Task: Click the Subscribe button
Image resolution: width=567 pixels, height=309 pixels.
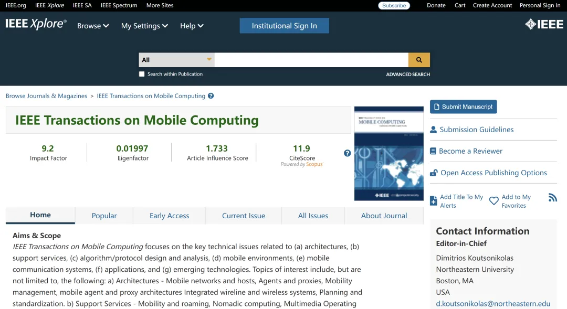Action: tap(394, 5)
